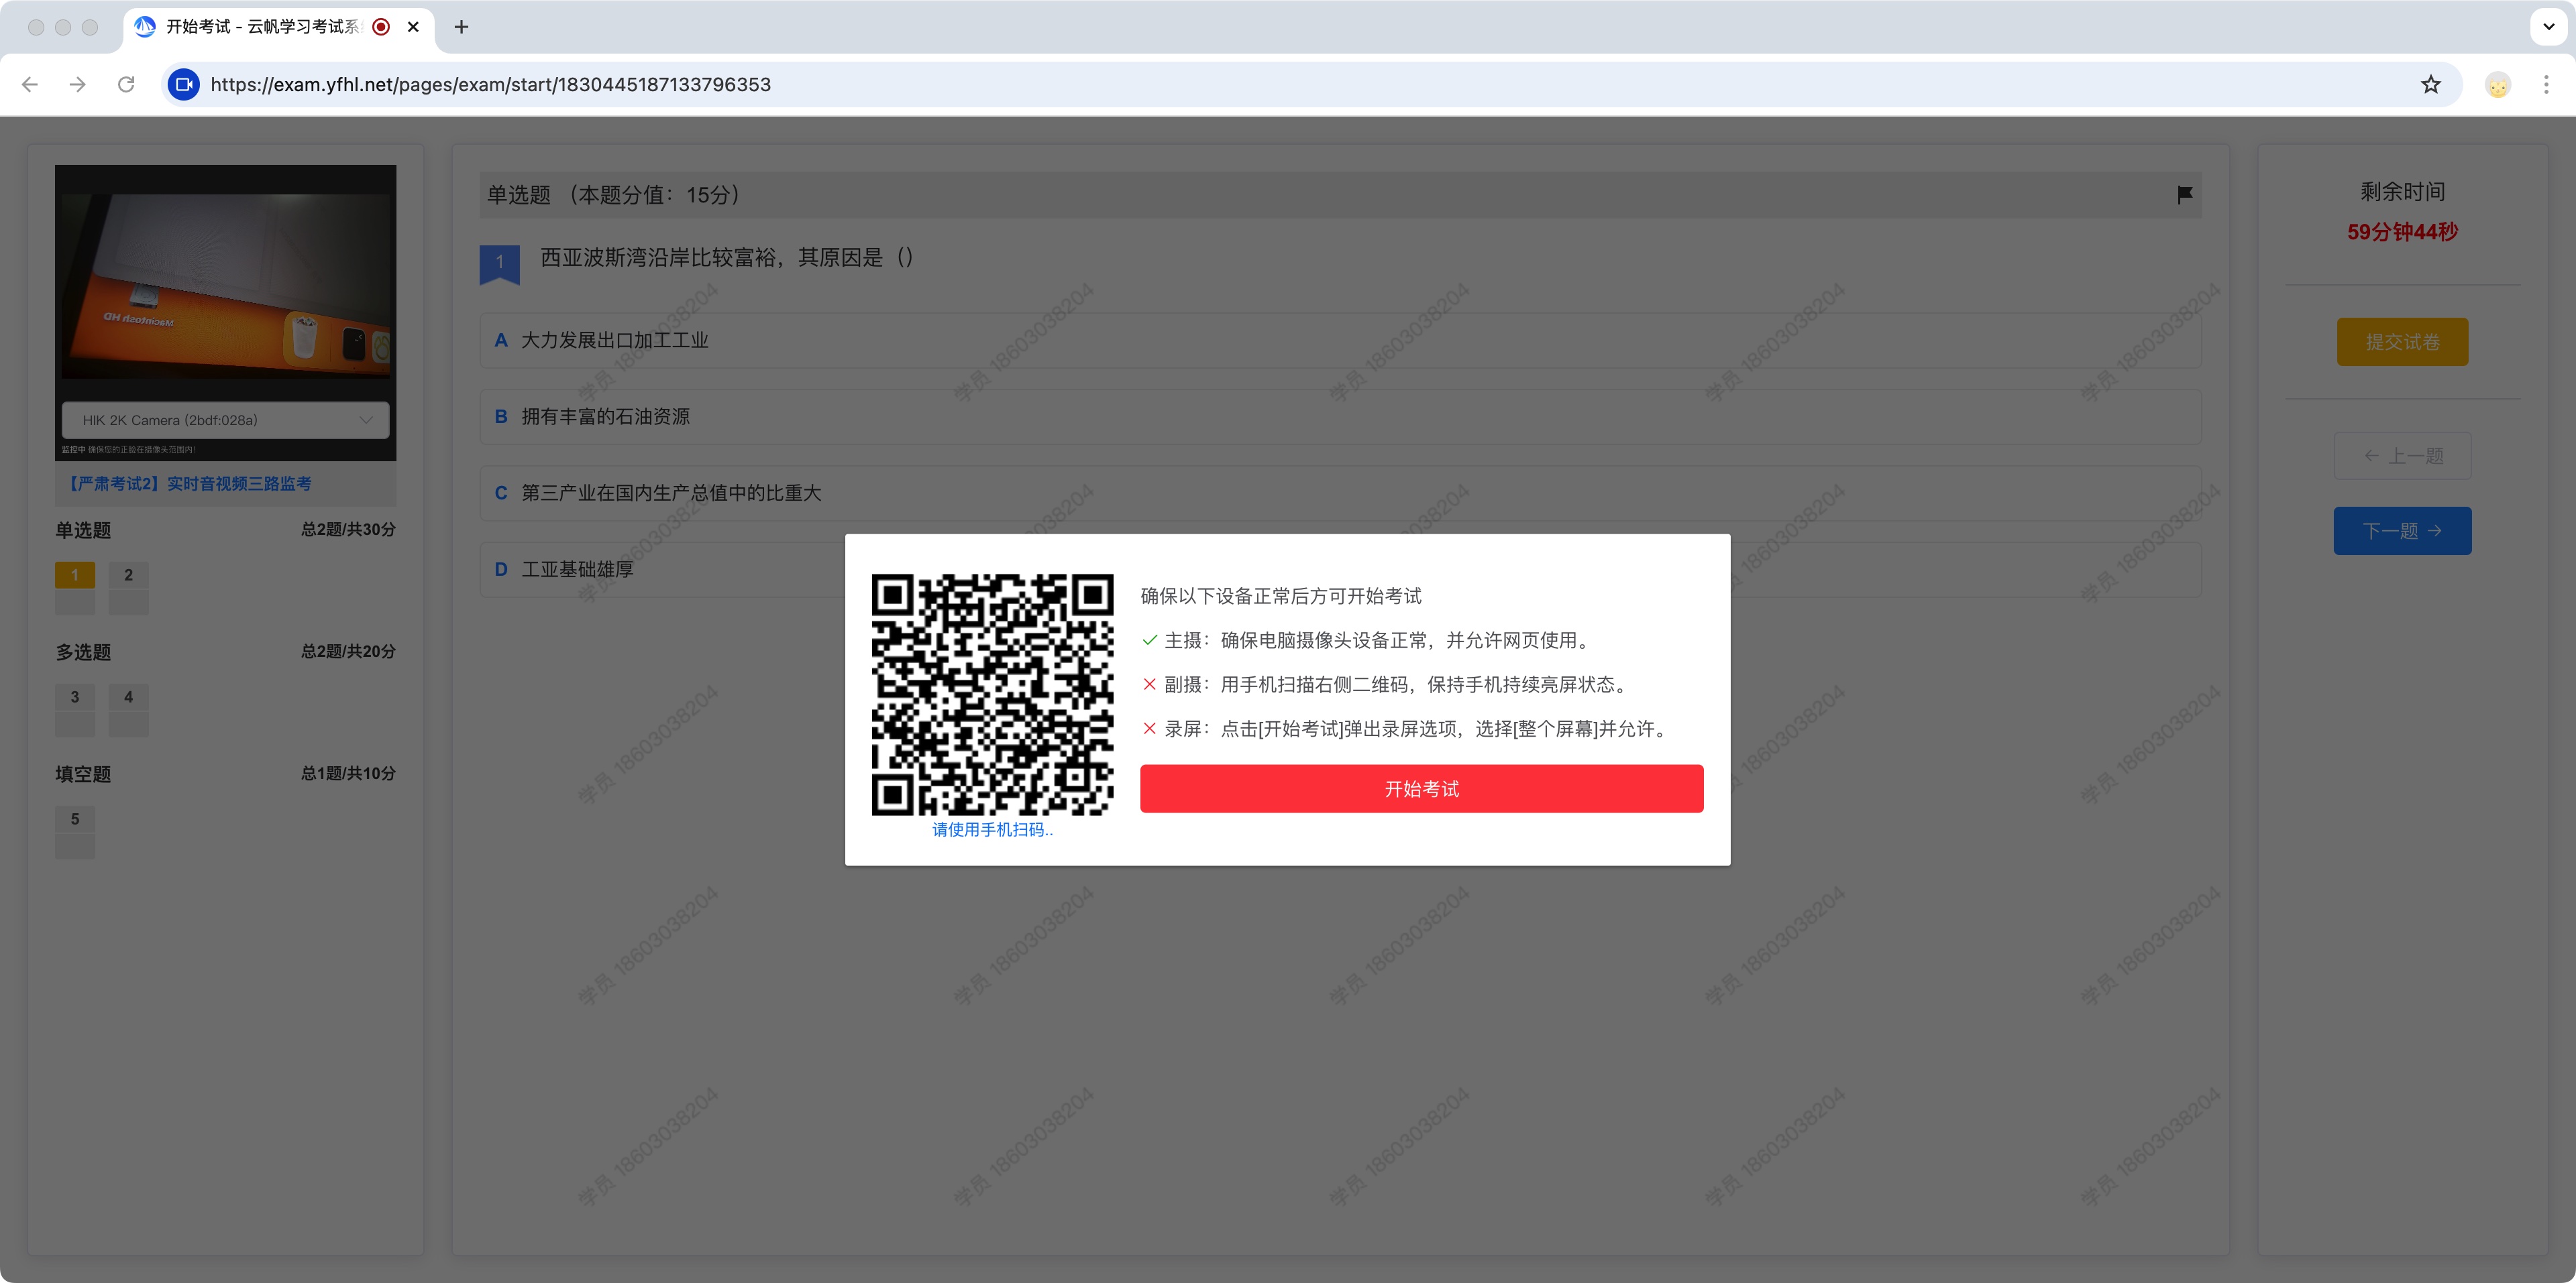This screenshot has height=1283, width=2576.
Task: Reload the page with refresh icon
Action: pos(126,85)
